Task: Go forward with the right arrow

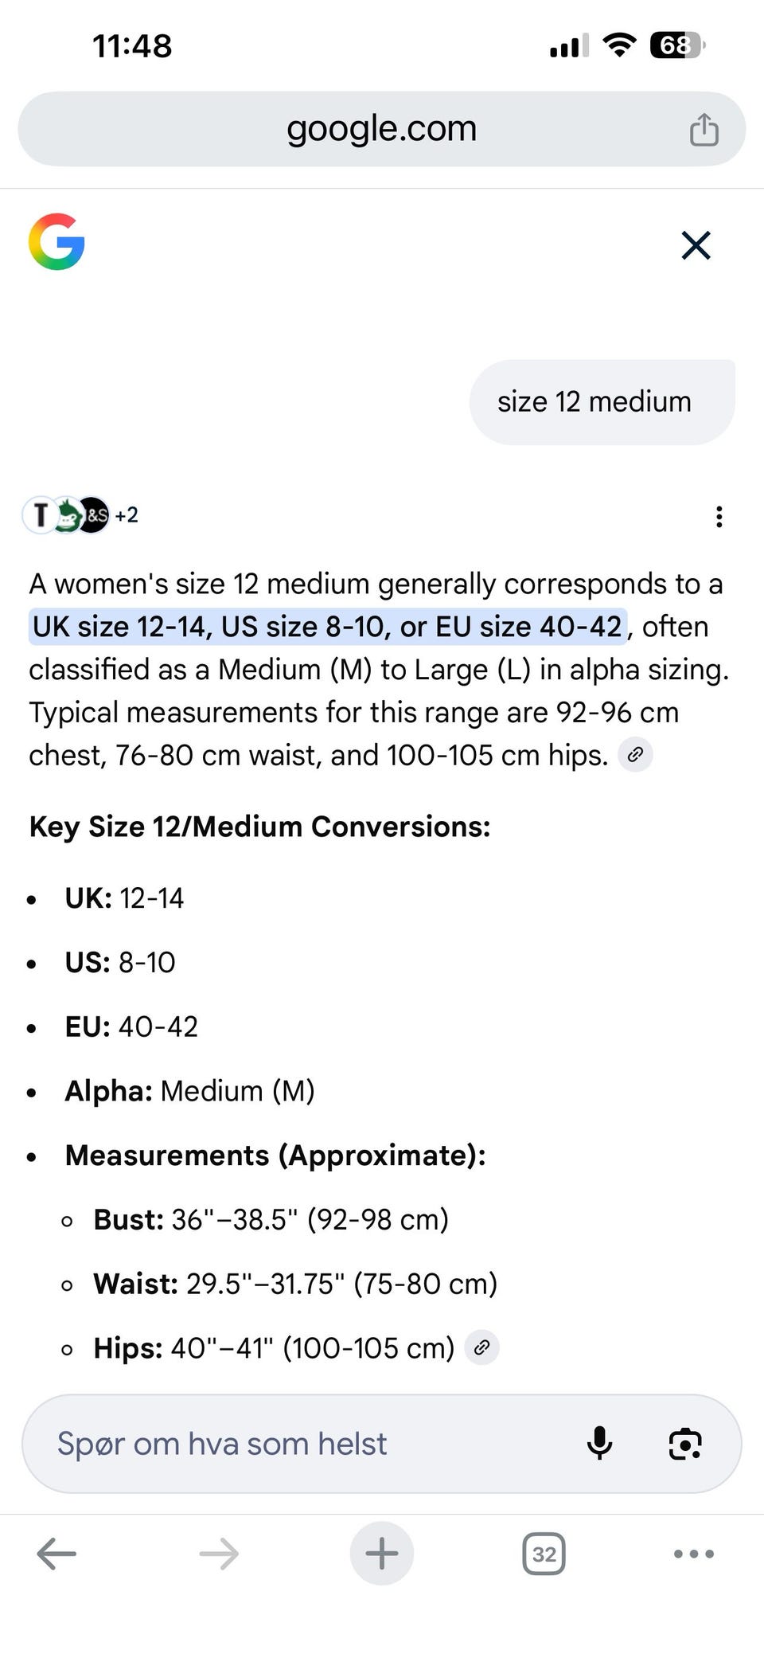Action: tap(219, 1553)
